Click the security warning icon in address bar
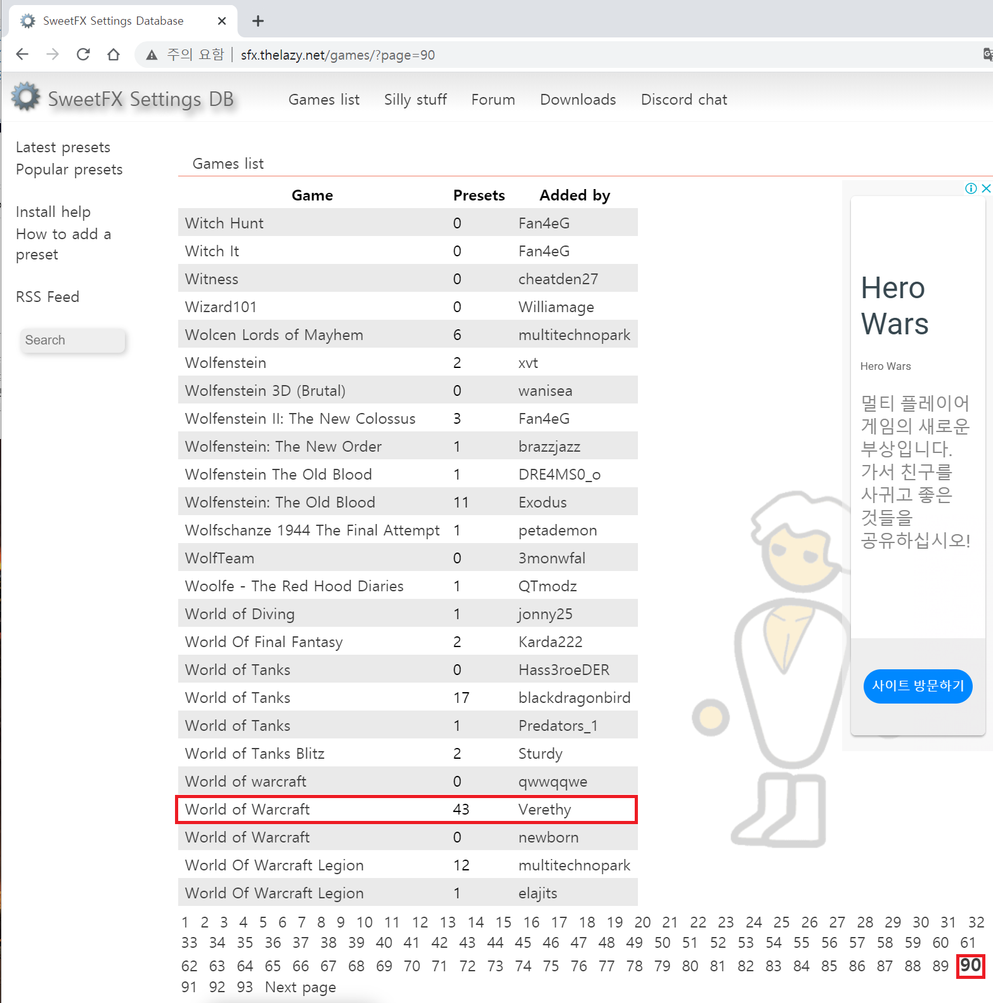This screenshot has height=1003, width=993. 152,55
